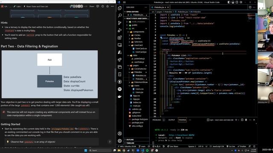The image size is (273, 153).
Task: Follow the localhost:5173 link in the terminal
Action: 182,135
